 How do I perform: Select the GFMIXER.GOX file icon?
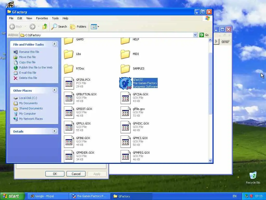coord(69,156)
